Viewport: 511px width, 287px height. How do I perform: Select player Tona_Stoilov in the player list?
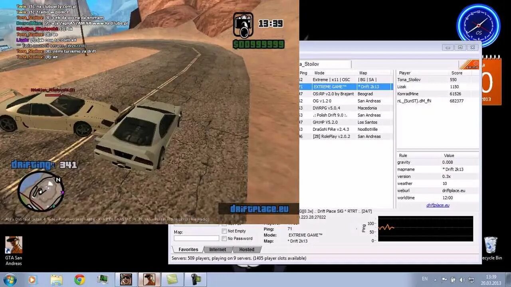tap(438, 80)
